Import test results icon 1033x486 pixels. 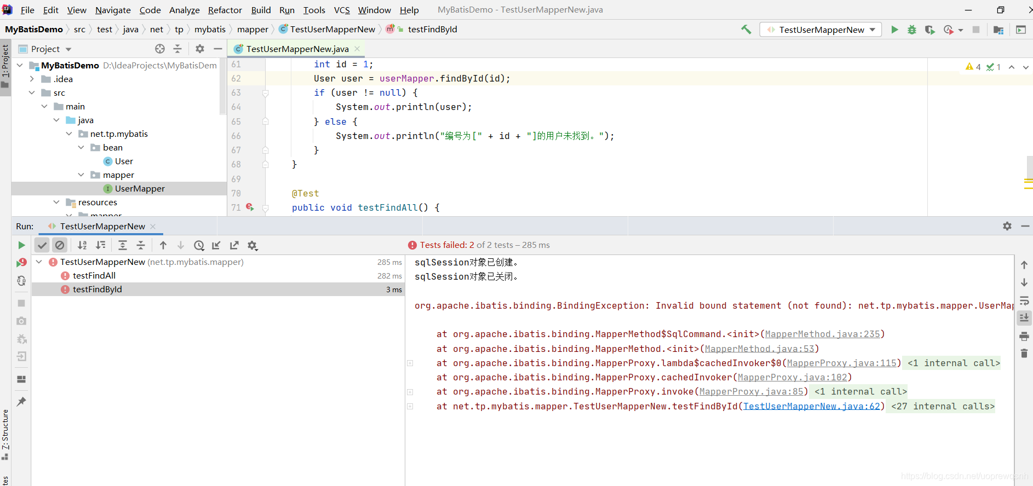coord(216,245)
